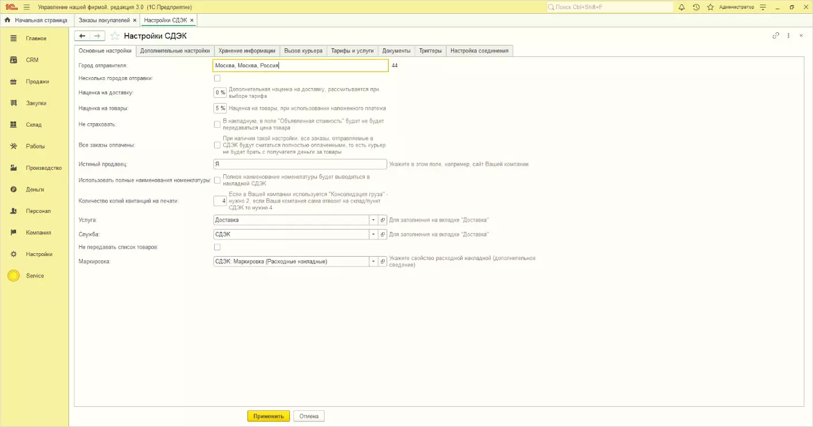Image resolution: width=813 pixels, height=427 pixels.
Task: Toggle Использовать полные наименования номенклатуры checkbox
Action: tap(217, 180)
